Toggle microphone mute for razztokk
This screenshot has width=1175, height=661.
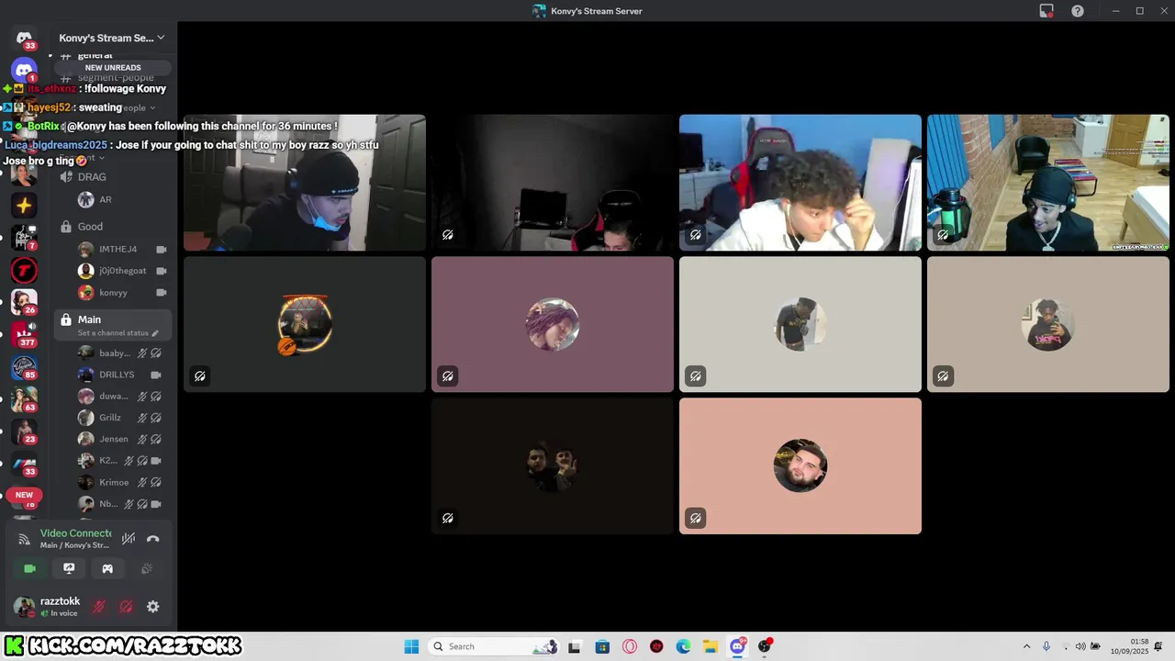point(99,607)
